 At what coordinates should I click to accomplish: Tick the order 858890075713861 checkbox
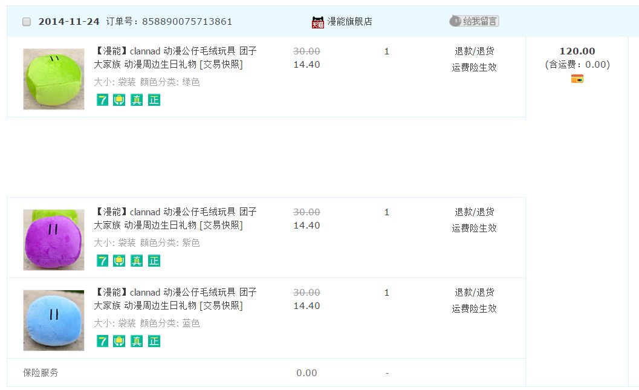click(27, 22)
